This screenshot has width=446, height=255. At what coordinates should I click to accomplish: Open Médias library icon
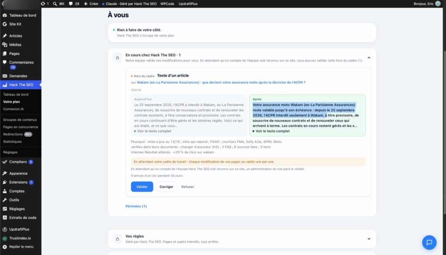(5, 45)
